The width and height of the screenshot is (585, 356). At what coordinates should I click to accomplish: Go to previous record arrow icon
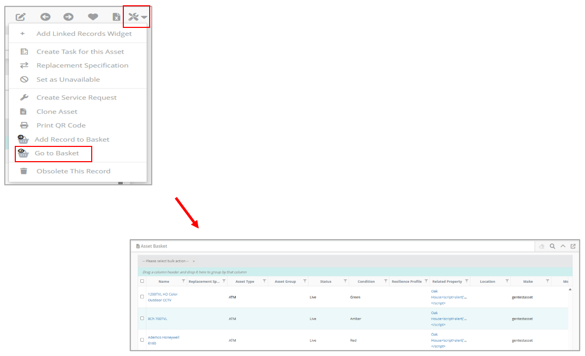45,17
